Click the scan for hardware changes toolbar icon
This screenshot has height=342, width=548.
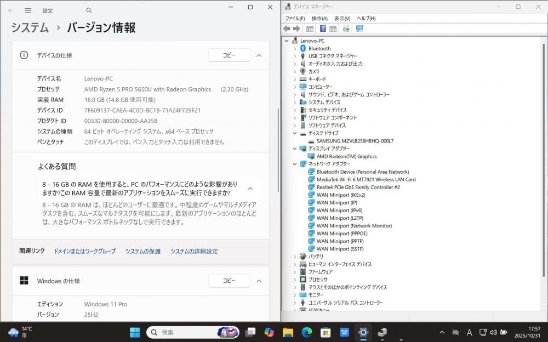pyautogui.click(x=359, y=29)
